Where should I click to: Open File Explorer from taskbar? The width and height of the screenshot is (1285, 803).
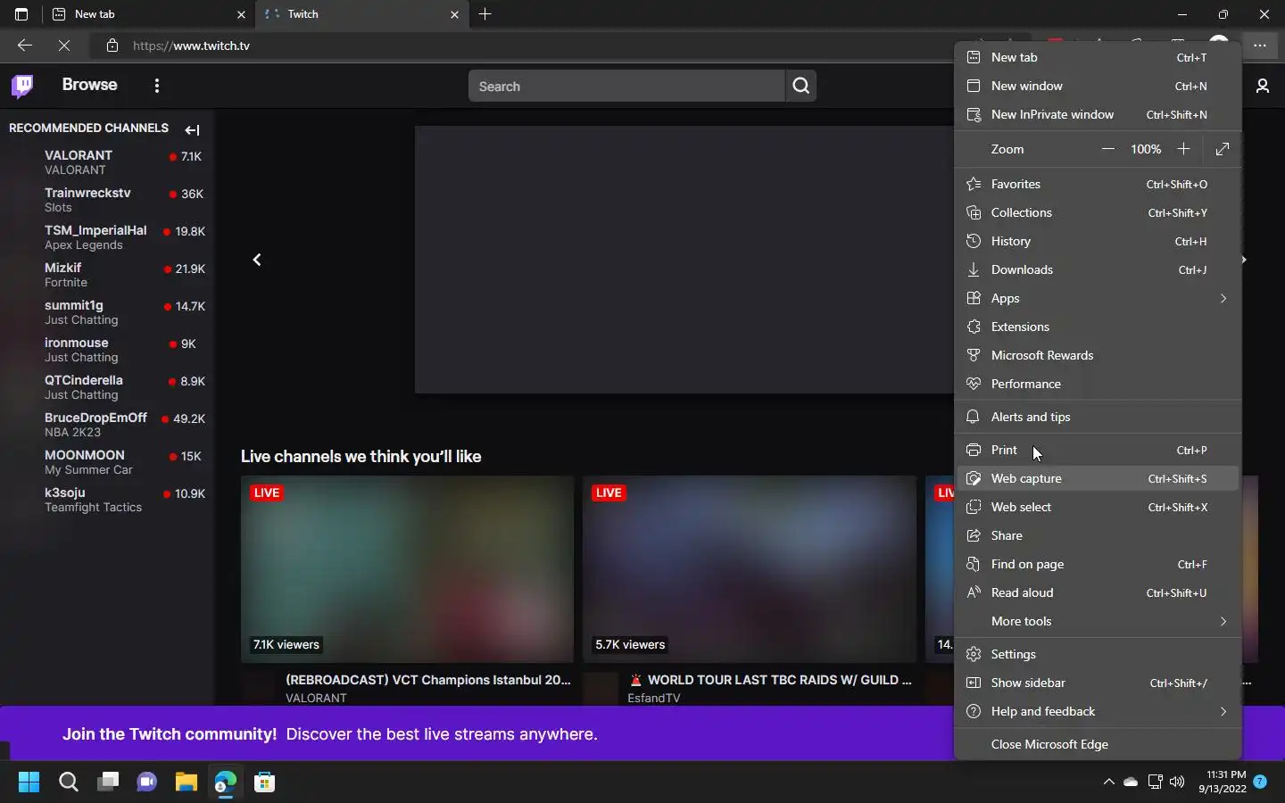[187, 782]
